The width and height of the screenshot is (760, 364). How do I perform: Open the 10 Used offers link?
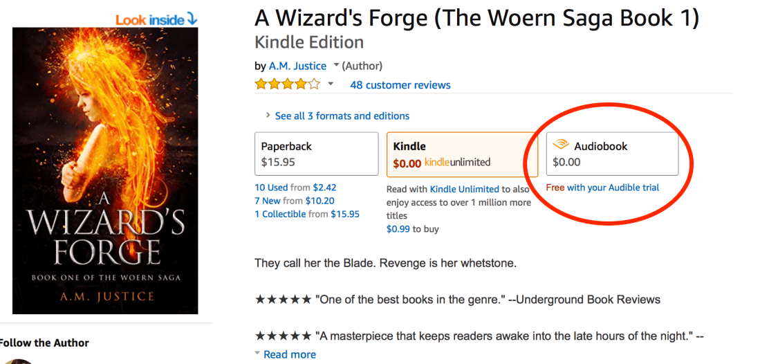pyautogui.click(x=270, y=188)
